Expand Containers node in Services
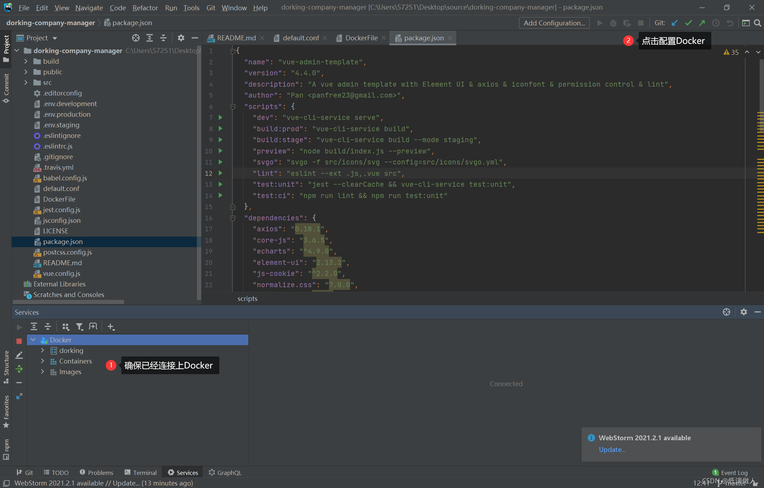 pyautogui.click(x=42, y=361)
